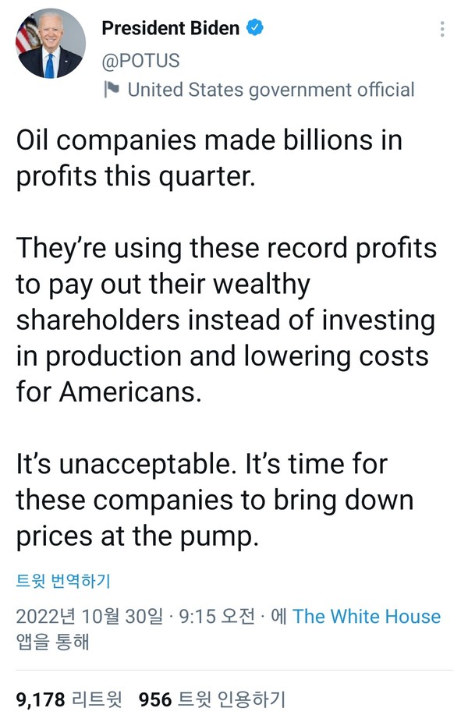468x722 pixels.
Task: Click the tweet date 2022년 10월 30일
Action: [90, 617]
